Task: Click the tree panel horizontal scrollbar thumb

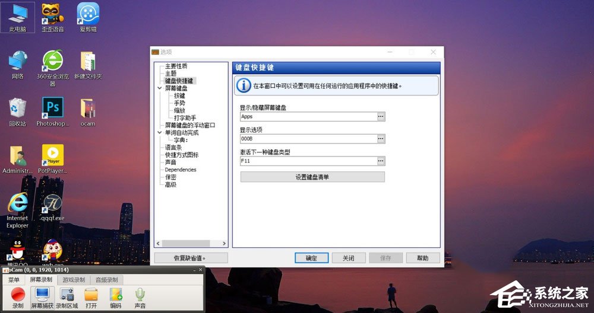Action: [x=186, y=244]
